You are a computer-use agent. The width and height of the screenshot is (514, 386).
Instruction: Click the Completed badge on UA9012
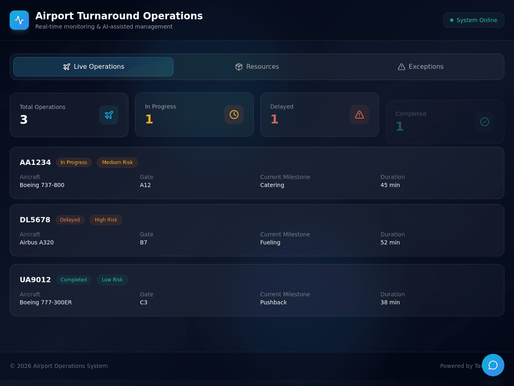click(x=74, y=280)
